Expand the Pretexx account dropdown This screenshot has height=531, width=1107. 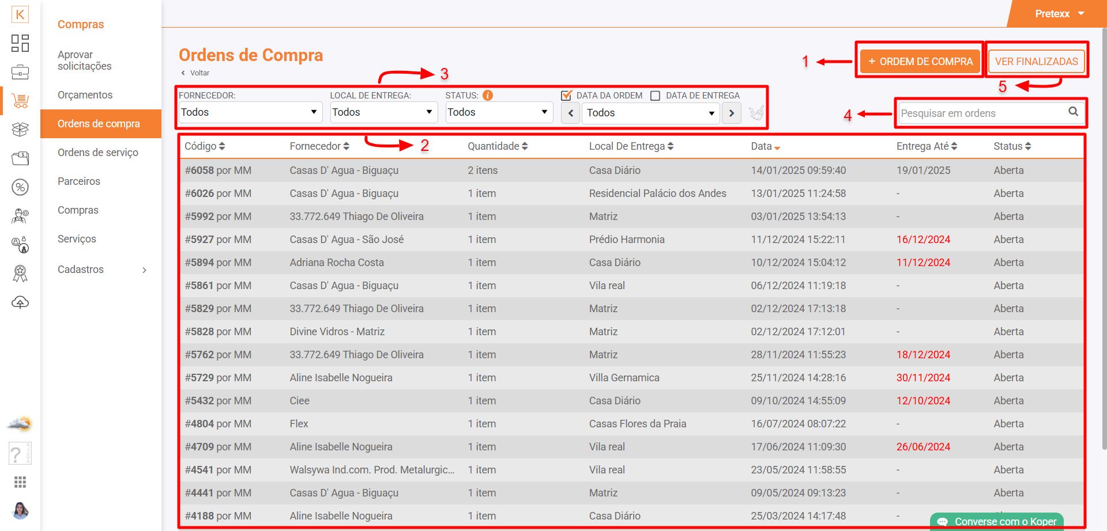coord(1059,14)
